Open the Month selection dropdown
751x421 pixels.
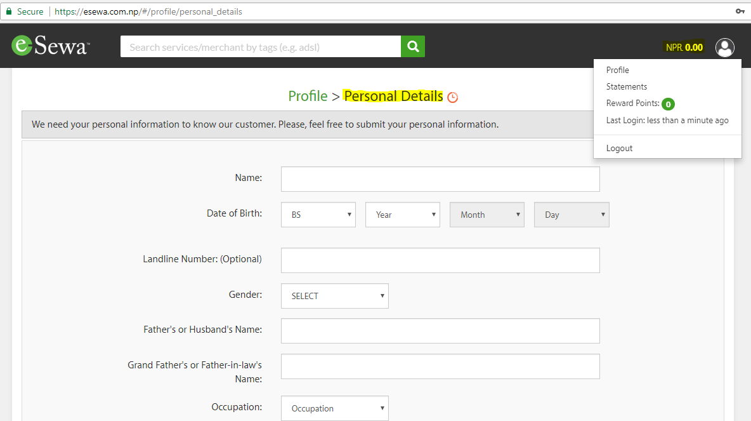(487, 214)
